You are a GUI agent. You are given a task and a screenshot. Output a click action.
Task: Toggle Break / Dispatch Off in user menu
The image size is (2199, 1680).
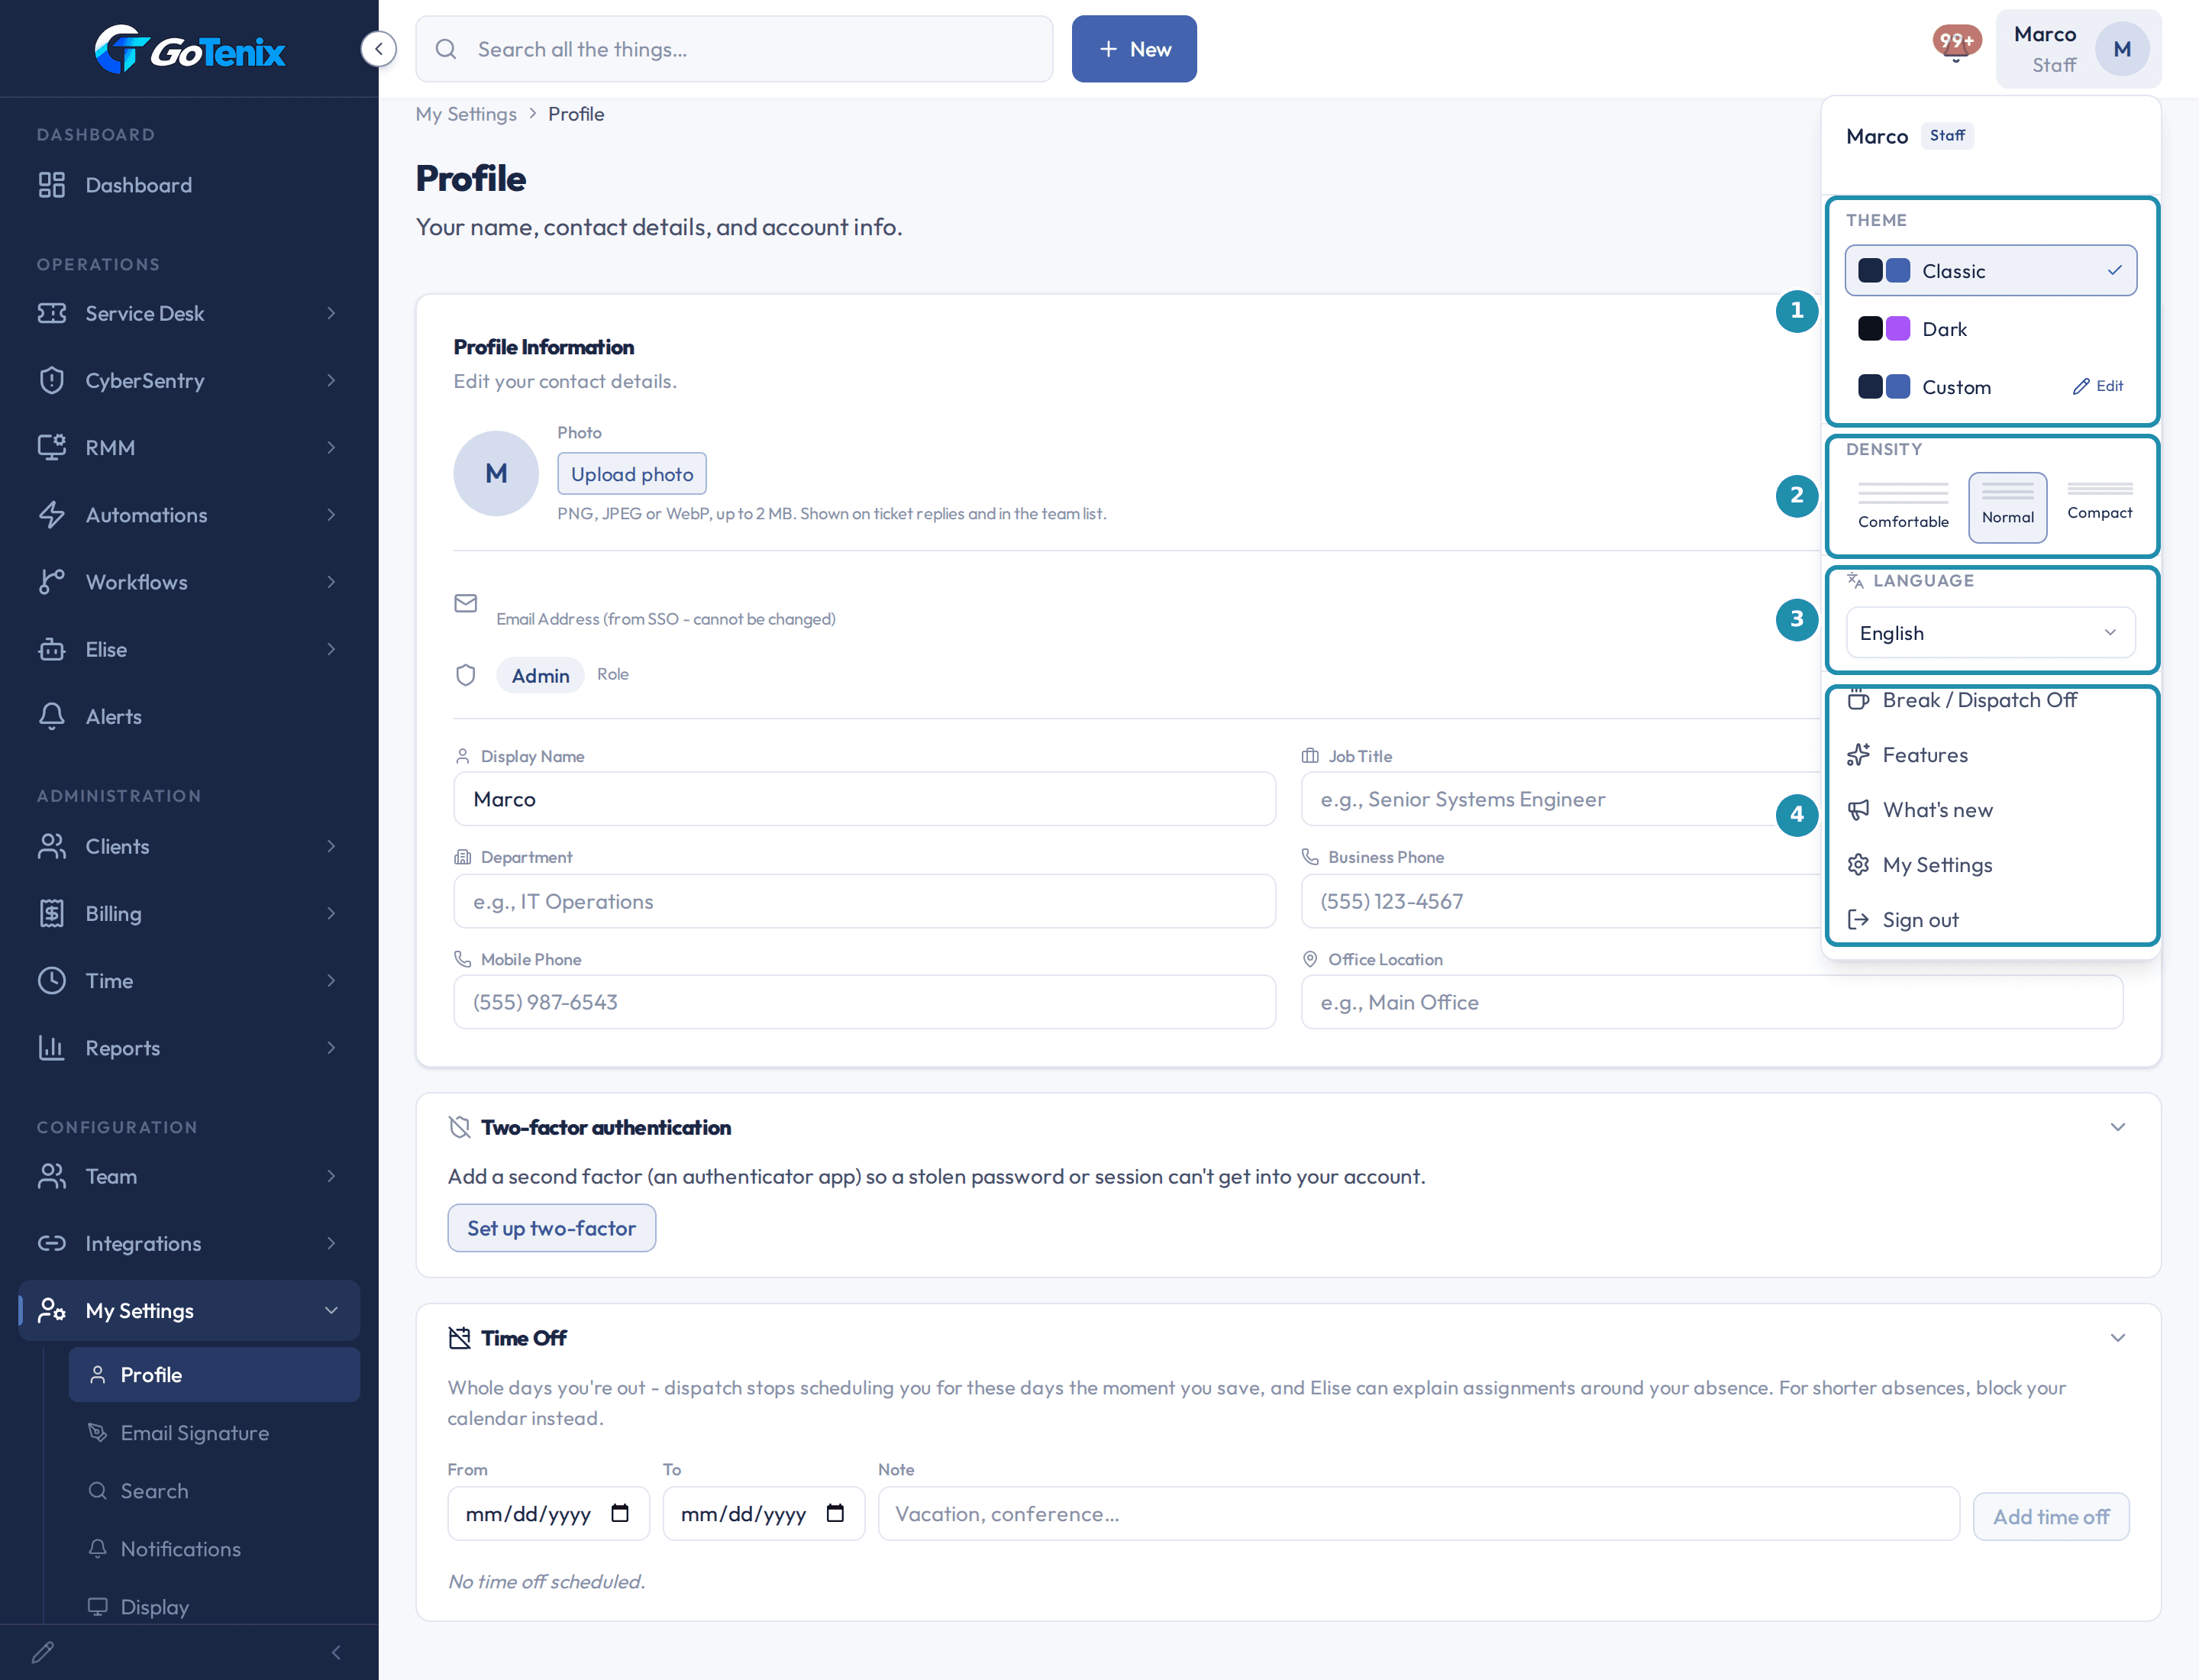1990,700
